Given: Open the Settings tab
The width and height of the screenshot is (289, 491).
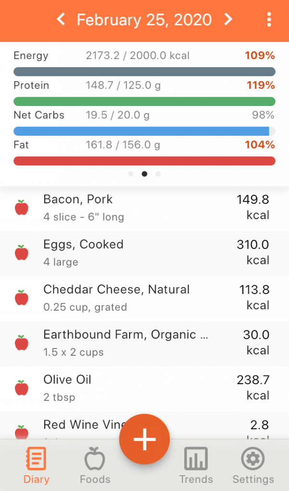Looking at the screenshot, I should click(253, 466).
